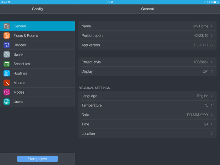The height and width of the screenshot is (165, 220).
Task: Click the 'Date' row label
Action: click(85, 115)
